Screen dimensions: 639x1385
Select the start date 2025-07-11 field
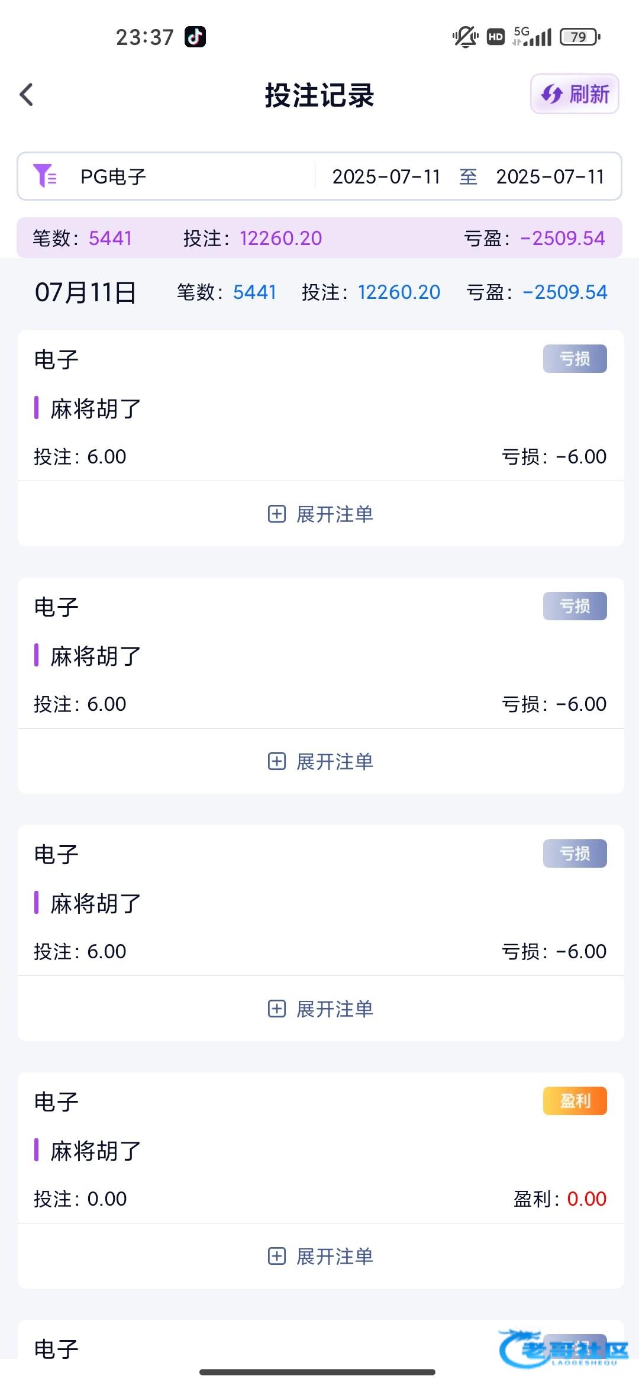coord(386,176)
